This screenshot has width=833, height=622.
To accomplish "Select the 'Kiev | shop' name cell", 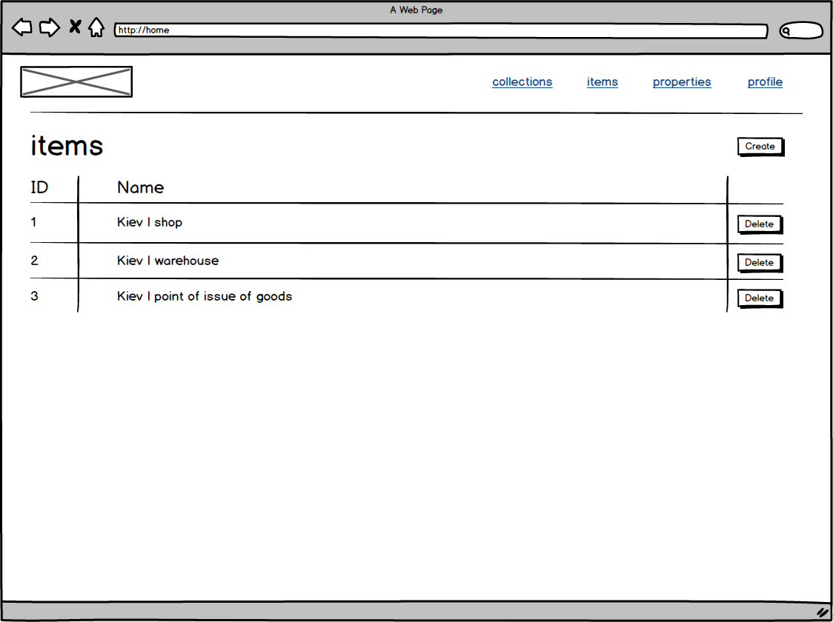I will [149, 222].
